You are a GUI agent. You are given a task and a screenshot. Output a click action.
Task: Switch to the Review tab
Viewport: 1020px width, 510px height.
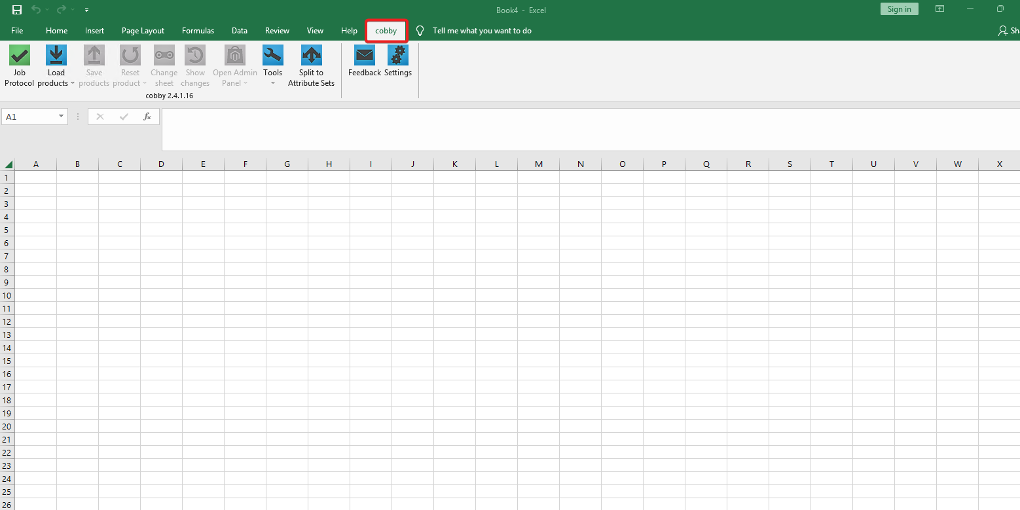coord(277,31)
